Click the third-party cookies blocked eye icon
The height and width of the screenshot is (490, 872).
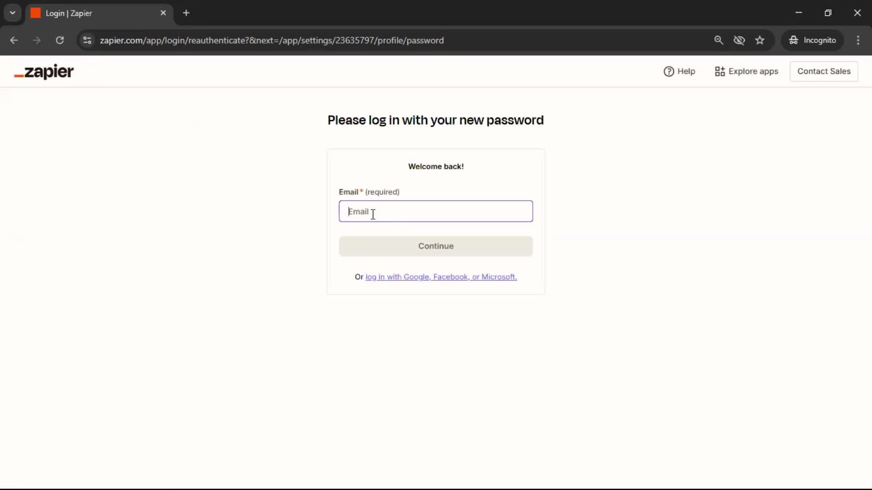click(x=739, y=40)
